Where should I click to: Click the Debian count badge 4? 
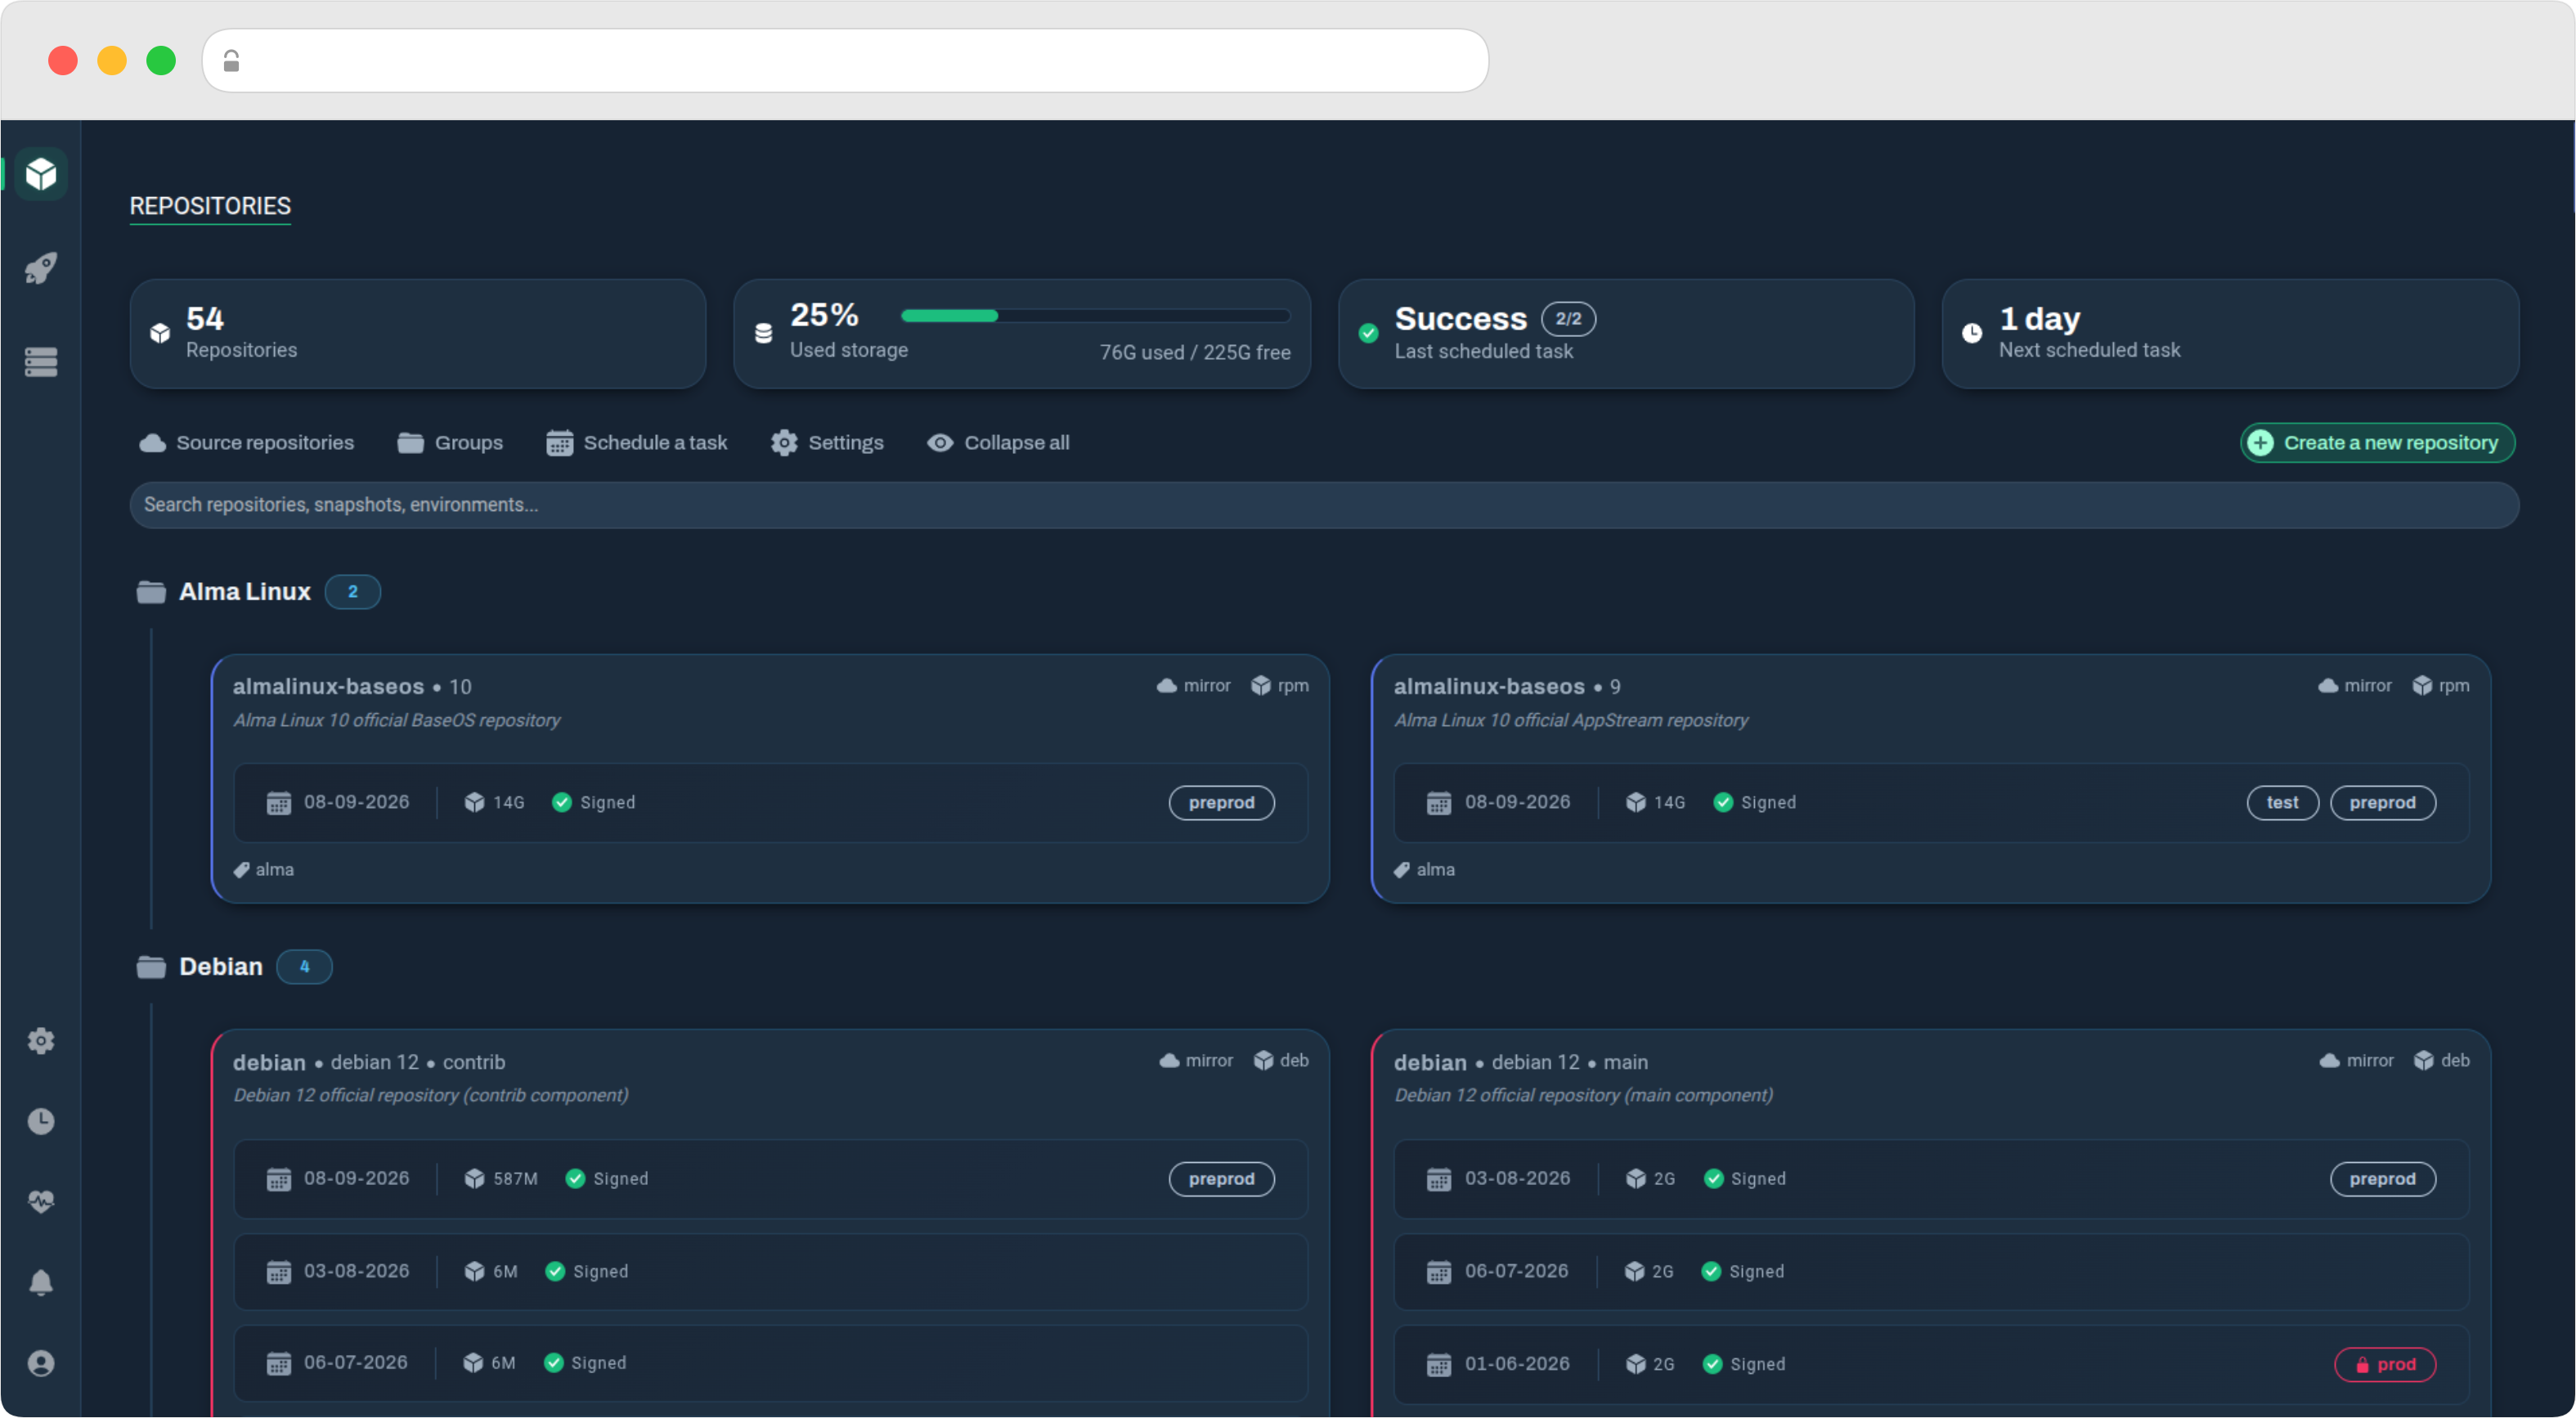point(304,967)
